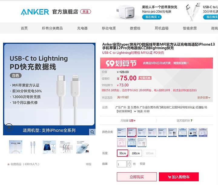Click the magnifier zoom icon on product image
This screenshot has height=185, width=218.
click(92, 132)
